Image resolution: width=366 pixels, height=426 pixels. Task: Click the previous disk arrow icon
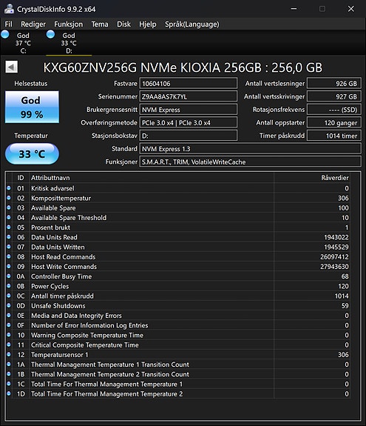[11, 67]
